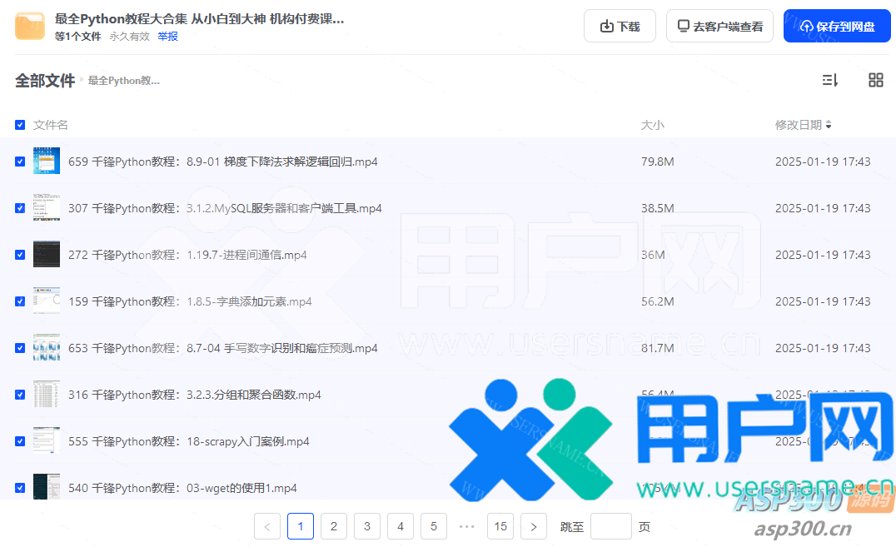Focus the 跳至 page number input
This screenshot has height=547, width=896.
click(611, 526)
